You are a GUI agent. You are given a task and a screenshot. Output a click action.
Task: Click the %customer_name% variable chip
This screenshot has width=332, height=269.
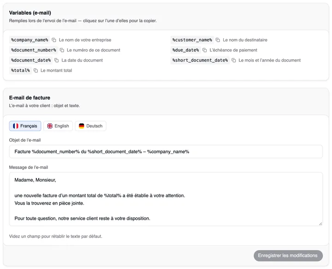[192, 40]
